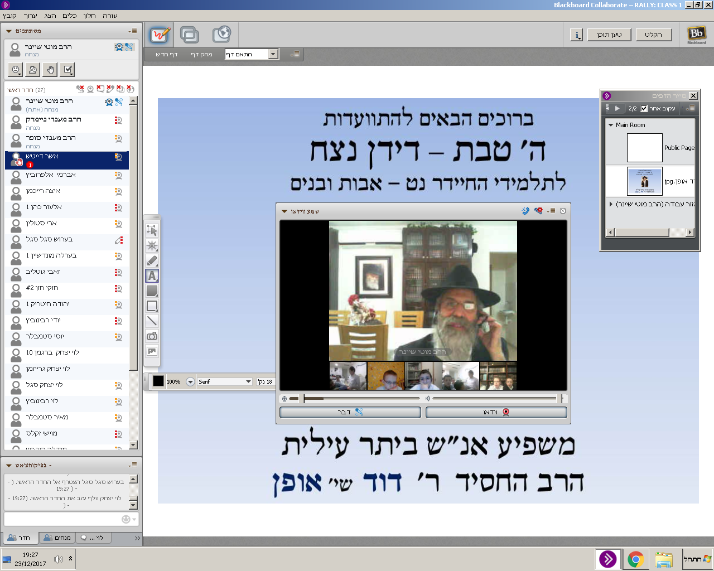Expand the work area tree node
The height and width of the screenshot is (571, 714).
[x=611, y=204]
